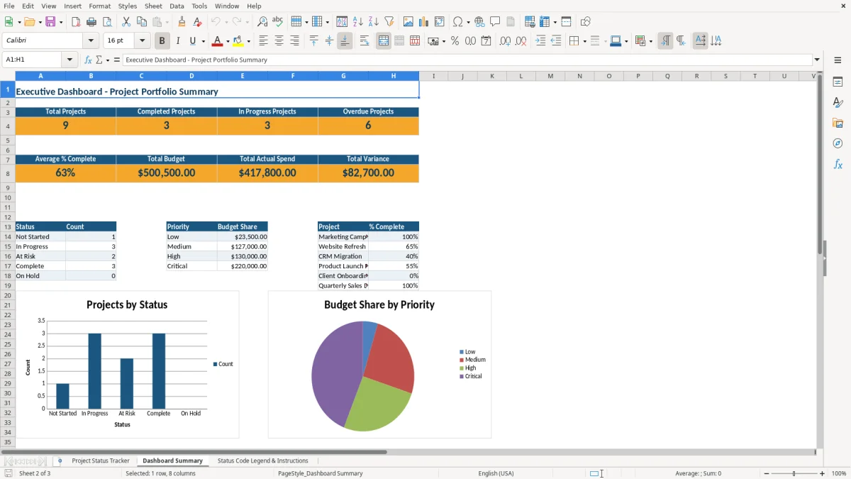Click the Undo arrow icon
This screenshot has width=851, height=479.
216,22
